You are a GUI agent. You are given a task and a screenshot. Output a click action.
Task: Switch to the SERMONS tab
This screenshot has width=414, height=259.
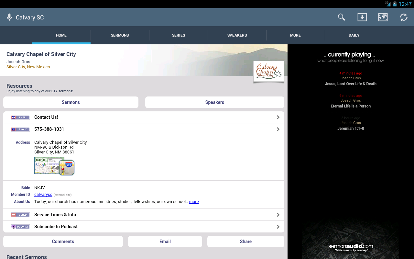pos(120,35)
